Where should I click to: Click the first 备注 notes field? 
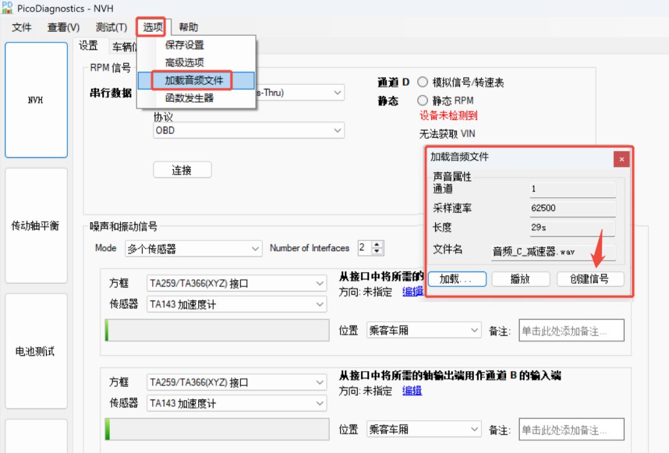point(572,330)
